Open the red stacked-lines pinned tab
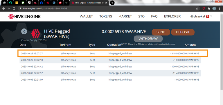Screen dimensions: 223x105 point(35,3)
